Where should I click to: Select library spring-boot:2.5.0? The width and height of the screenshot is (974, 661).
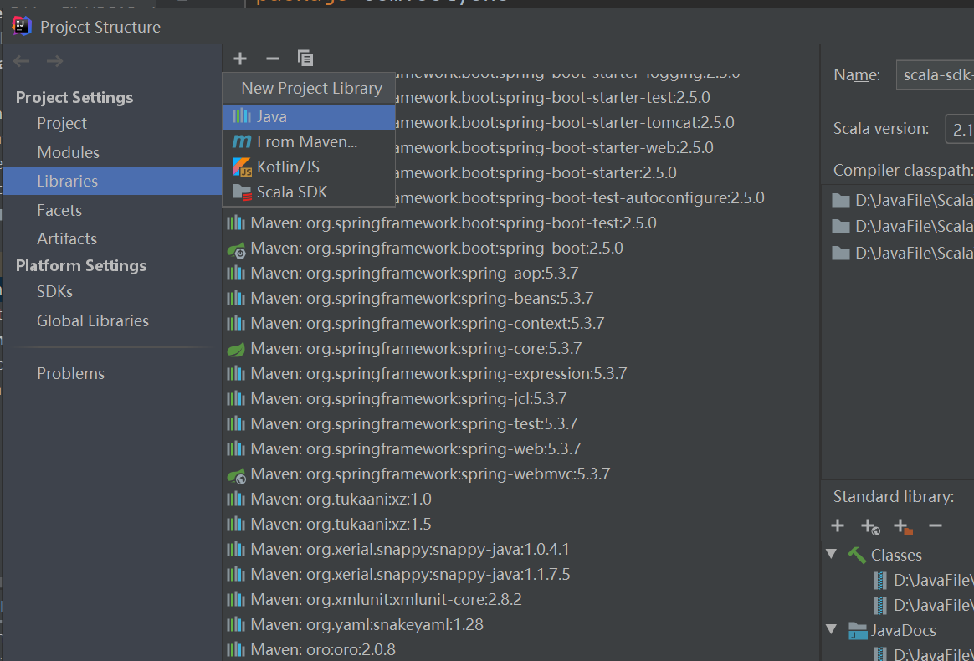click(x=425, y=249)
